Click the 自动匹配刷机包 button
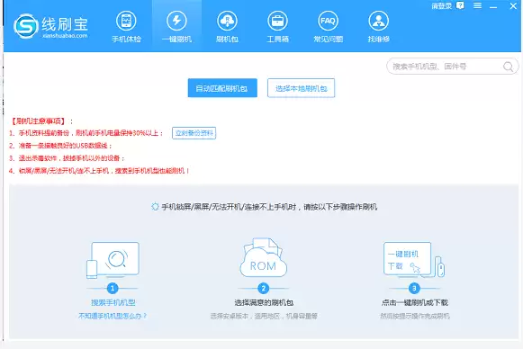 [x=222, y=88]
